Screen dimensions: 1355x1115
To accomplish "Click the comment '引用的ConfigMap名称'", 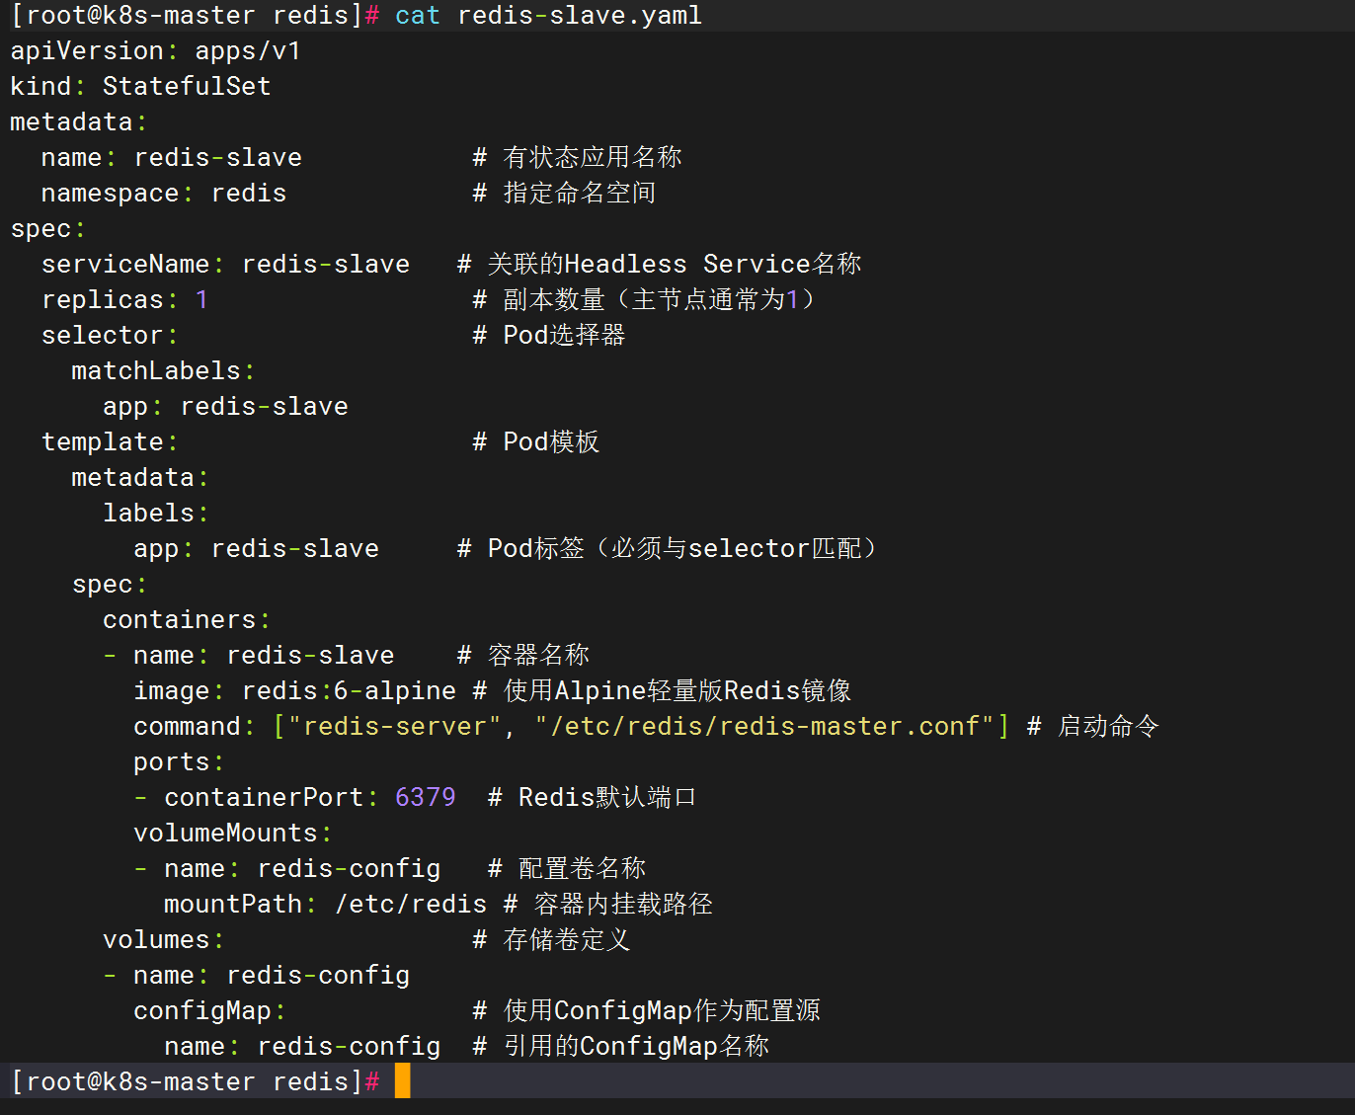I will pyautogui.click(x=637, y=1047).
